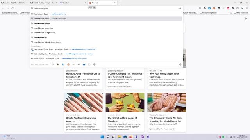Open Python Standard Library bookmark
Viewport: 250px width, 140px height.
click(190, 13)
